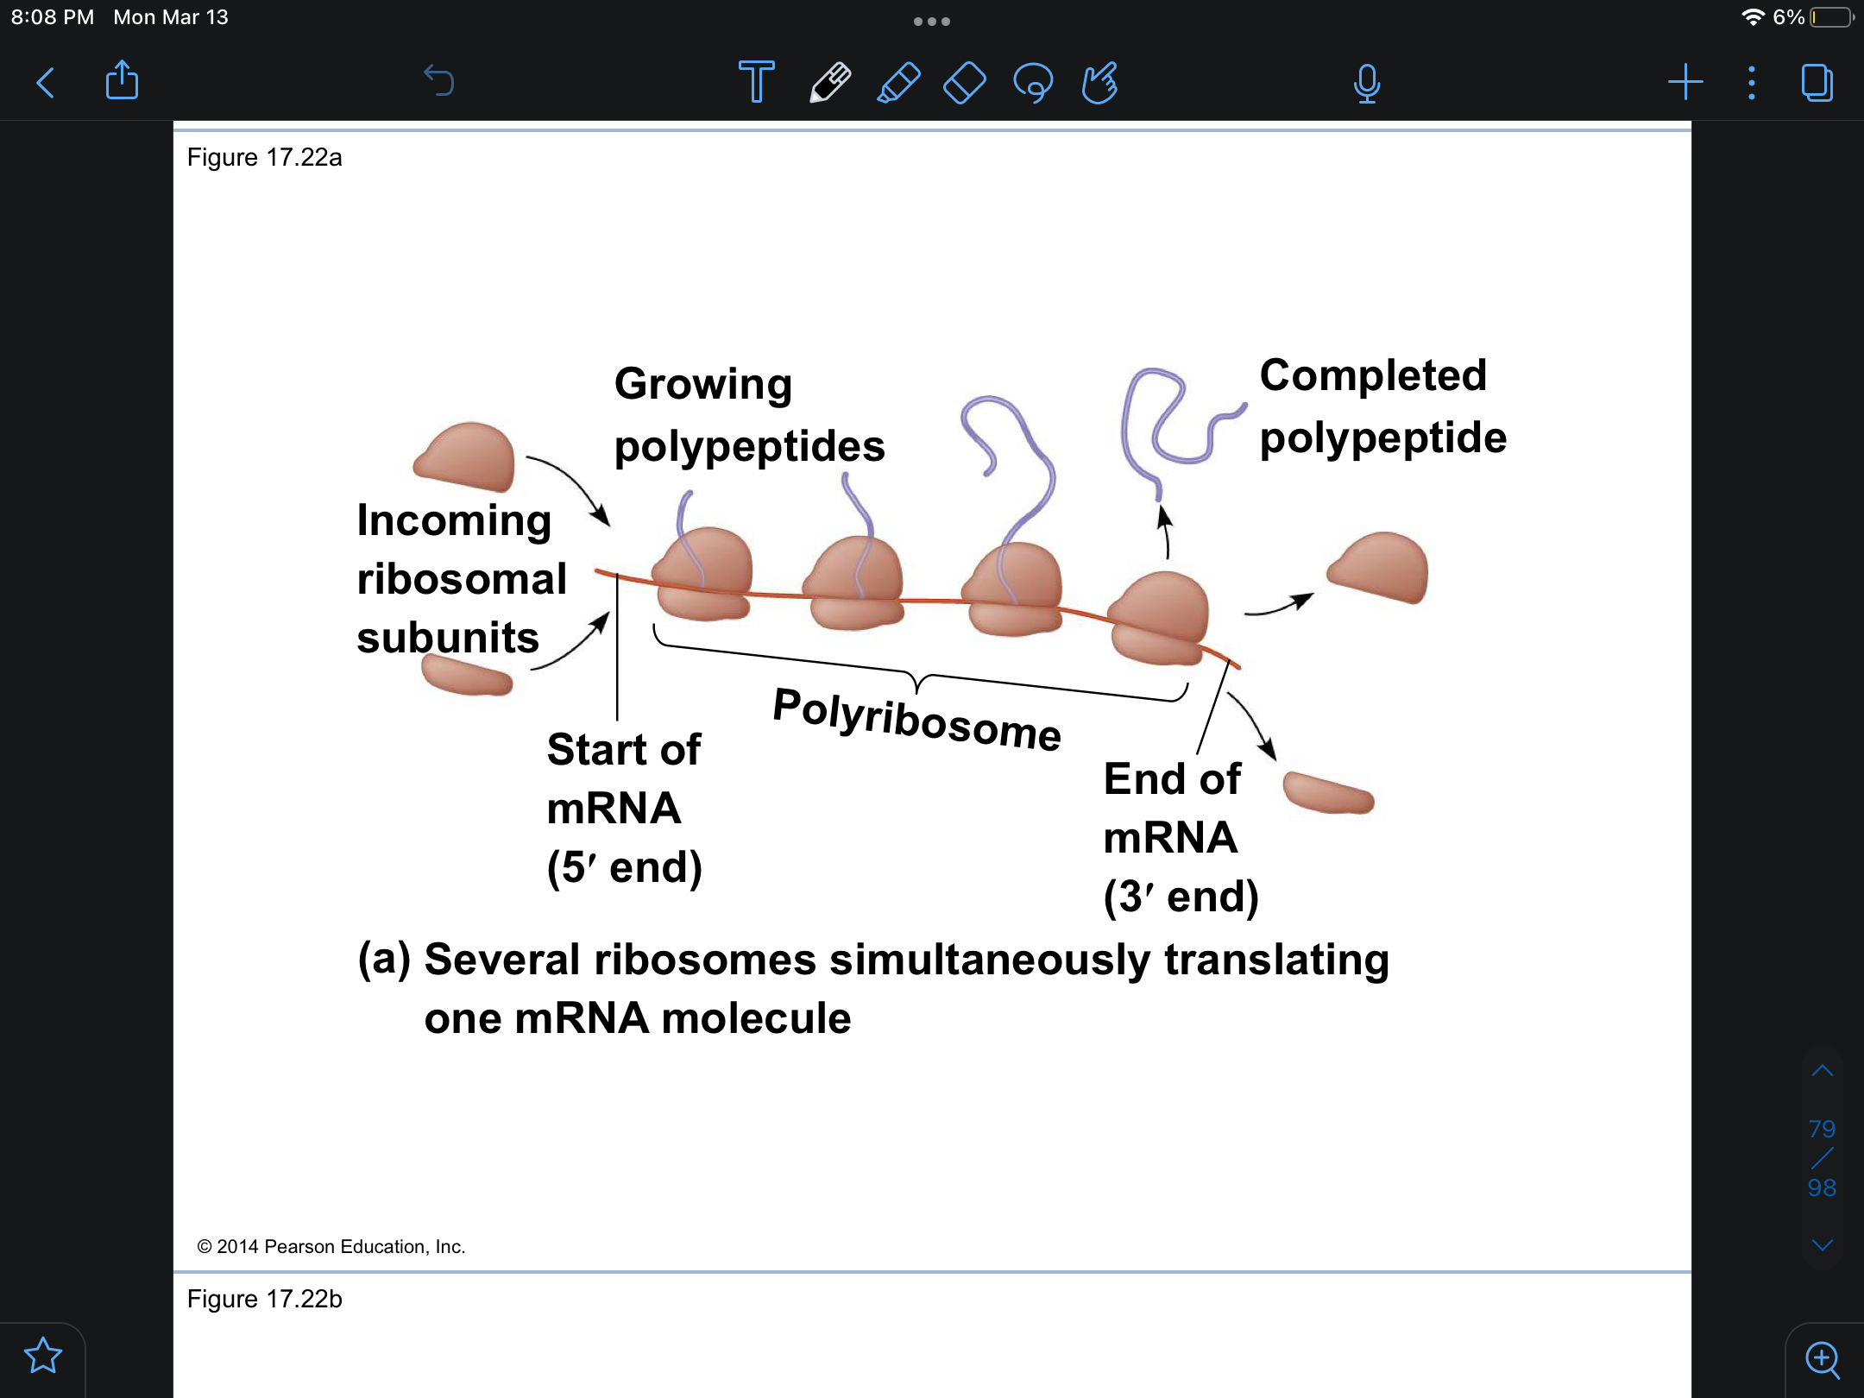Start audio recording with microphone
The image size is (1864, 1398).
[1367, 84]
